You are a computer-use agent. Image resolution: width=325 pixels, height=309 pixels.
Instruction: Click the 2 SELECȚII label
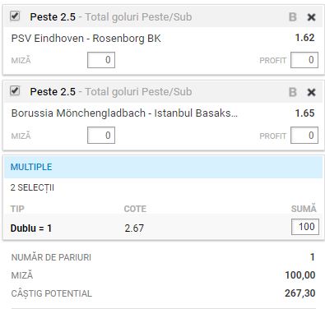click(x=32, y=188)
